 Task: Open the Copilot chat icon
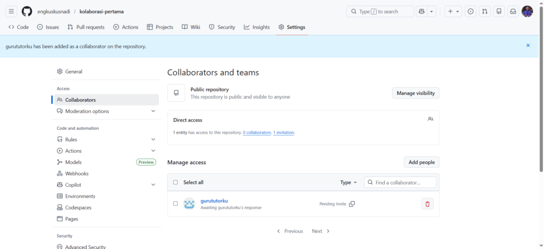[x=422, y=11]
